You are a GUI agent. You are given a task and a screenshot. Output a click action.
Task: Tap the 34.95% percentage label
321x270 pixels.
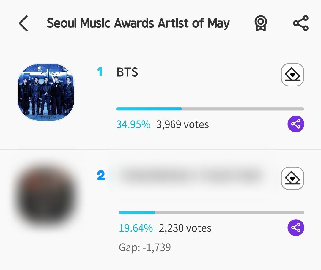coord(133,124)
